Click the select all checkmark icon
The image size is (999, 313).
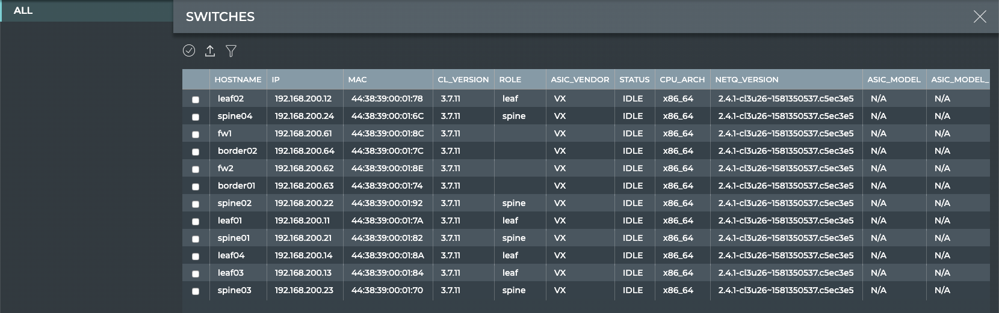(189, 51)
